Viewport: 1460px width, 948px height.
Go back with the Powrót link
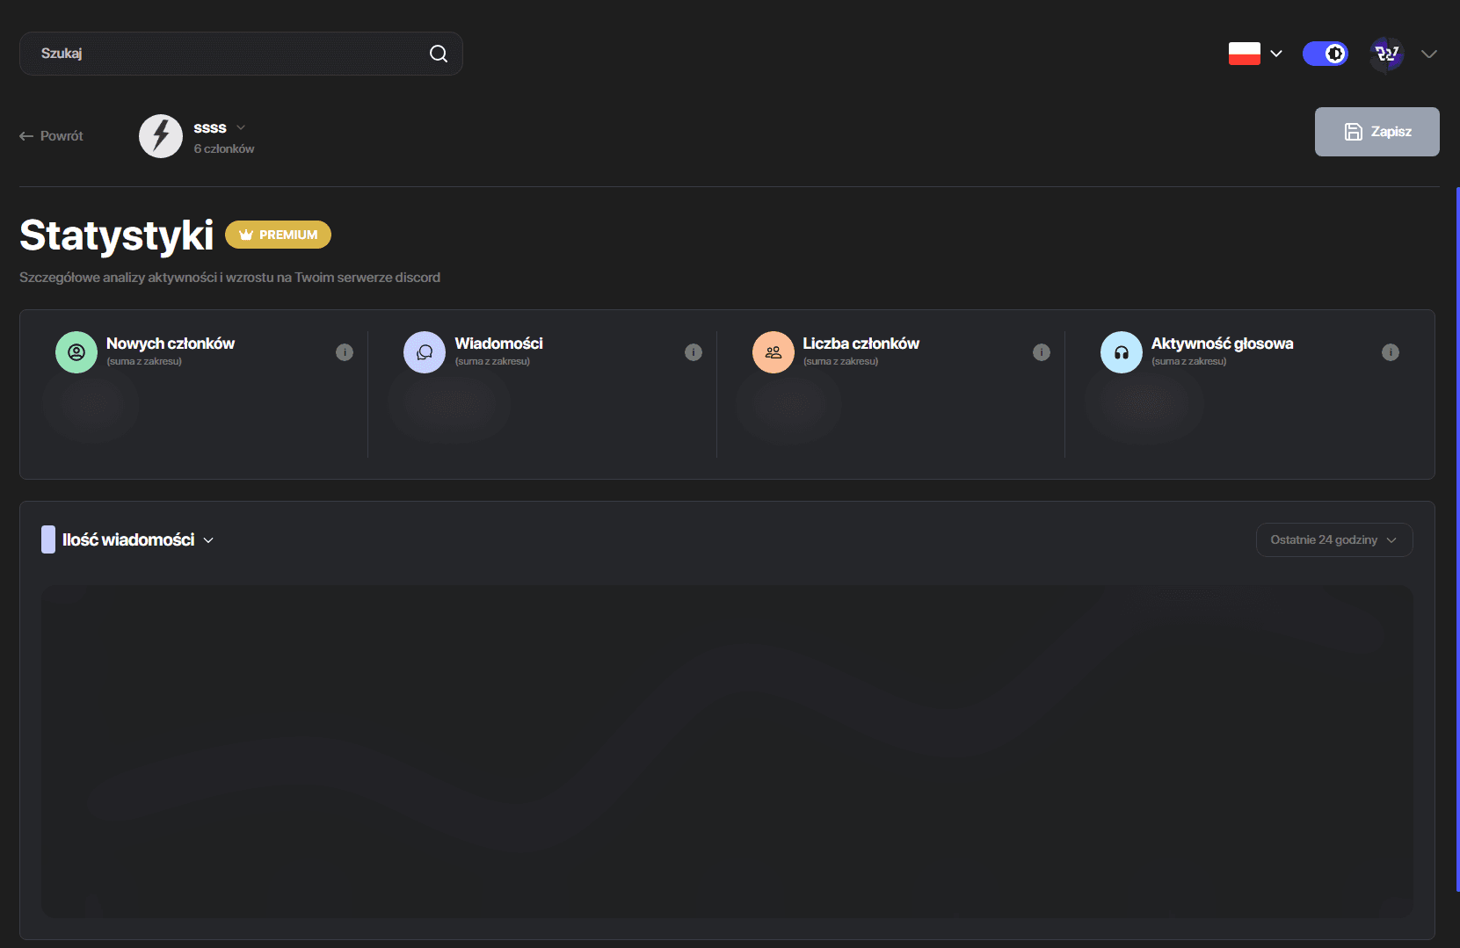click(x=51, y=136)
